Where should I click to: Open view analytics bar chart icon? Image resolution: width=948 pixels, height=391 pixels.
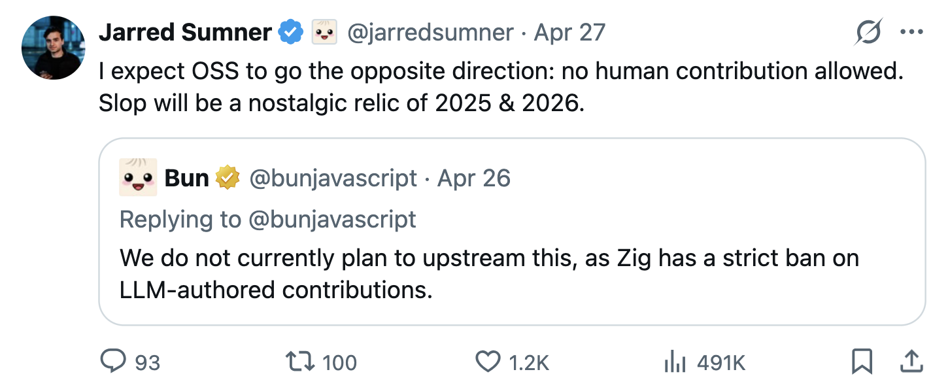[x=673, y=361]
